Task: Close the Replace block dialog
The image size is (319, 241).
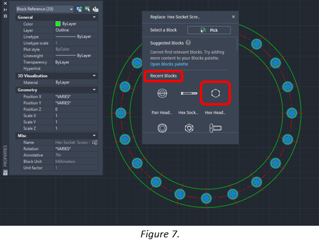Action: [233, 17]
